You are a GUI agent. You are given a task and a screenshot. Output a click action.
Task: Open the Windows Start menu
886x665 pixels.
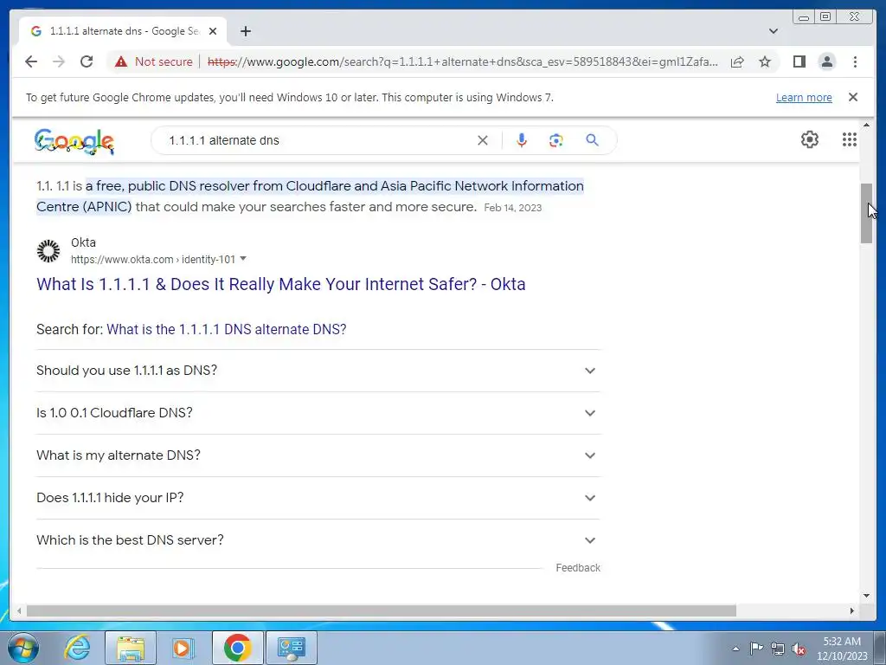(23, 648)
